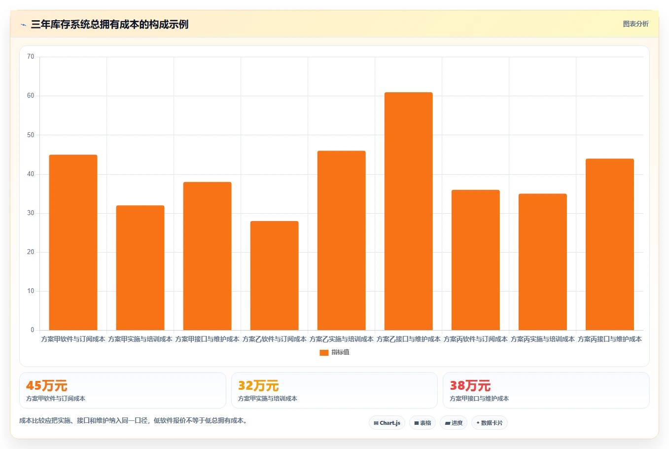This screenshot has width=669, height=449.
Task: Click y-axis tick label 20
Action: (x=31, y=252)
